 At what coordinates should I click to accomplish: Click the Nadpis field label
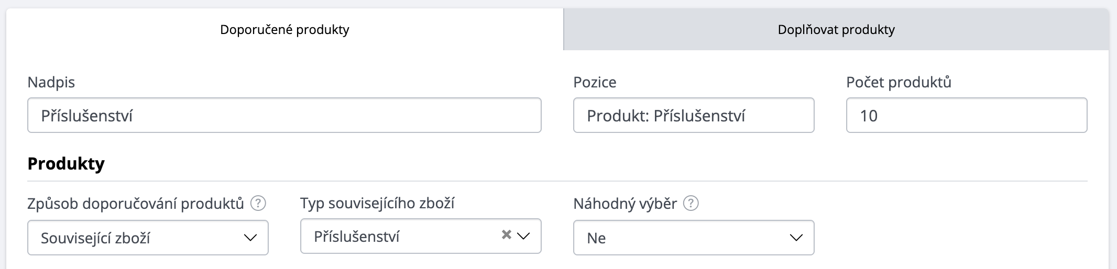click(x=51, y=82)
